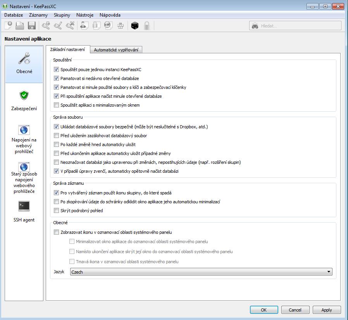Switch to the Základní nastavení tab
The image size is (348, 320).
68,49
